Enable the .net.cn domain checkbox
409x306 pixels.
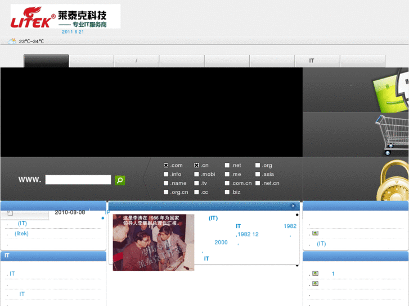[258, 183]
